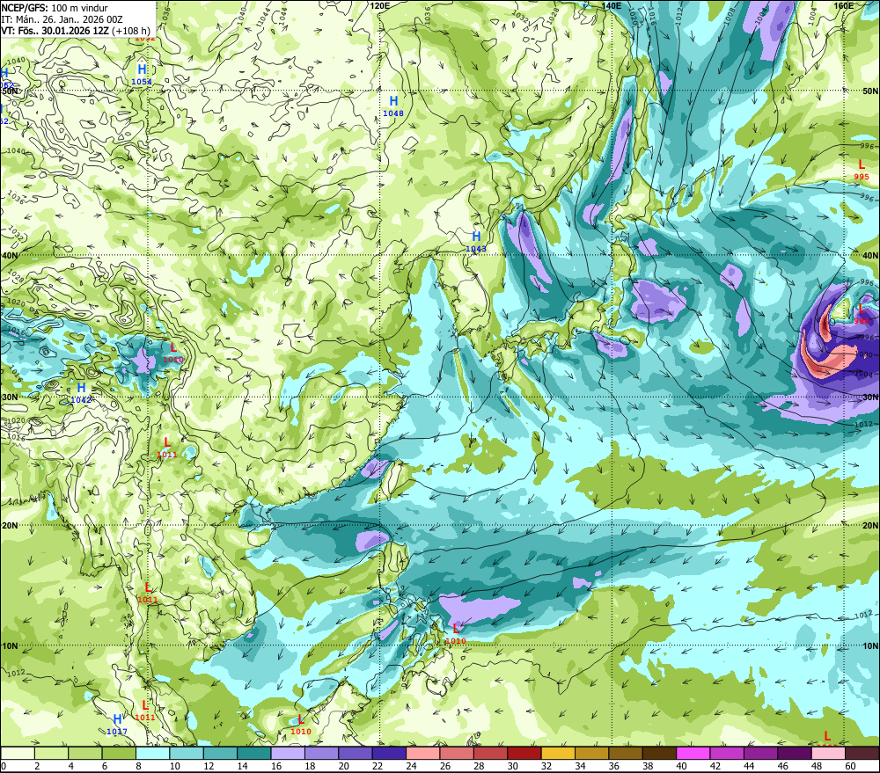Pick the 22–24 dark indigo legend swatch
The image size is (880, 773).
389,753
